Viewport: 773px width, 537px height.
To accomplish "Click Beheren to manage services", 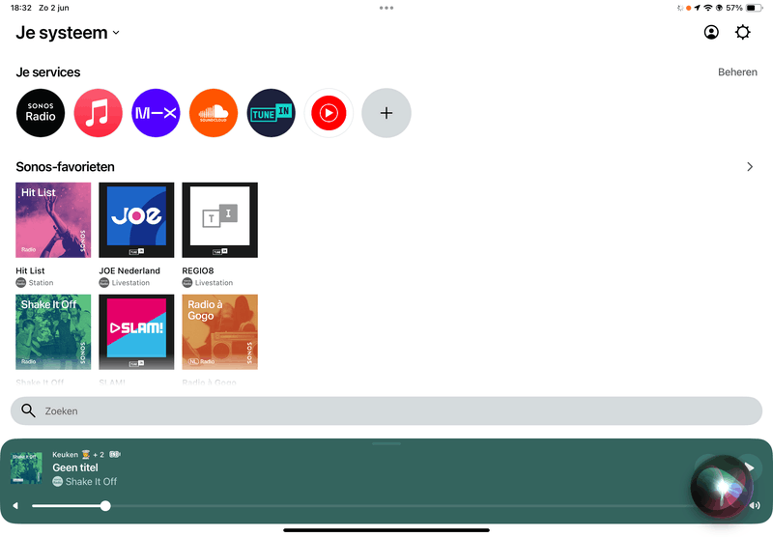I will (x=737, y=71).
